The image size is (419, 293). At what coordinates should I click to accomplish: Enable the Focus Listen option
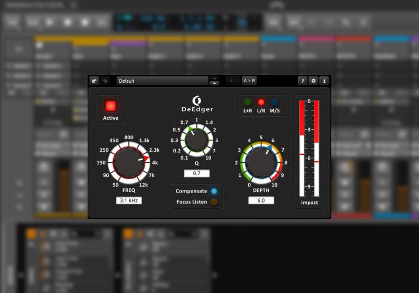click(214, 202)
